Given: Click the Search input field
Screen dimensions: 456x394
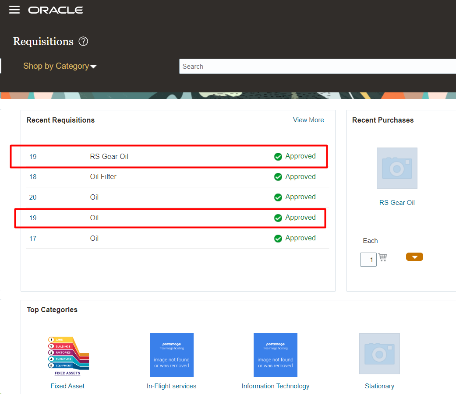Looking at the screenshot, I should (307, 66).
